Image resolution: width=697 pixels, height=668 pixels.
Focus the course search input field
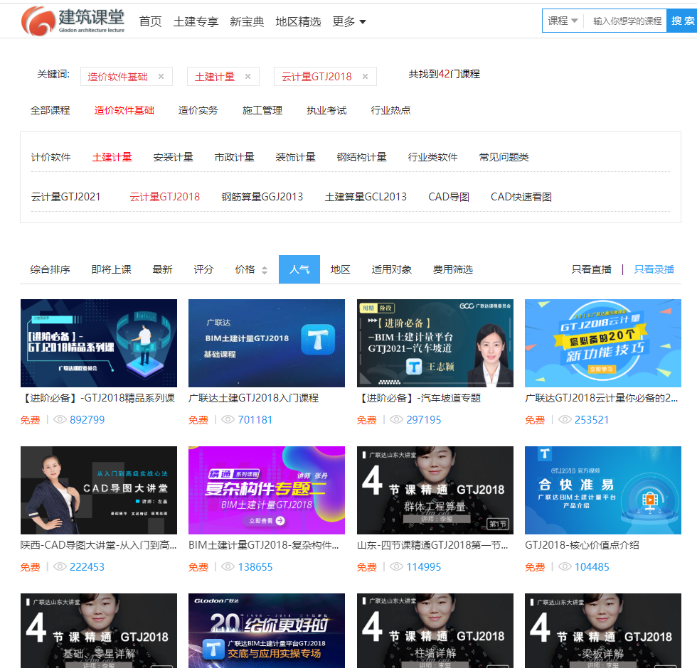pyautogui.click(x=627, y=21)
